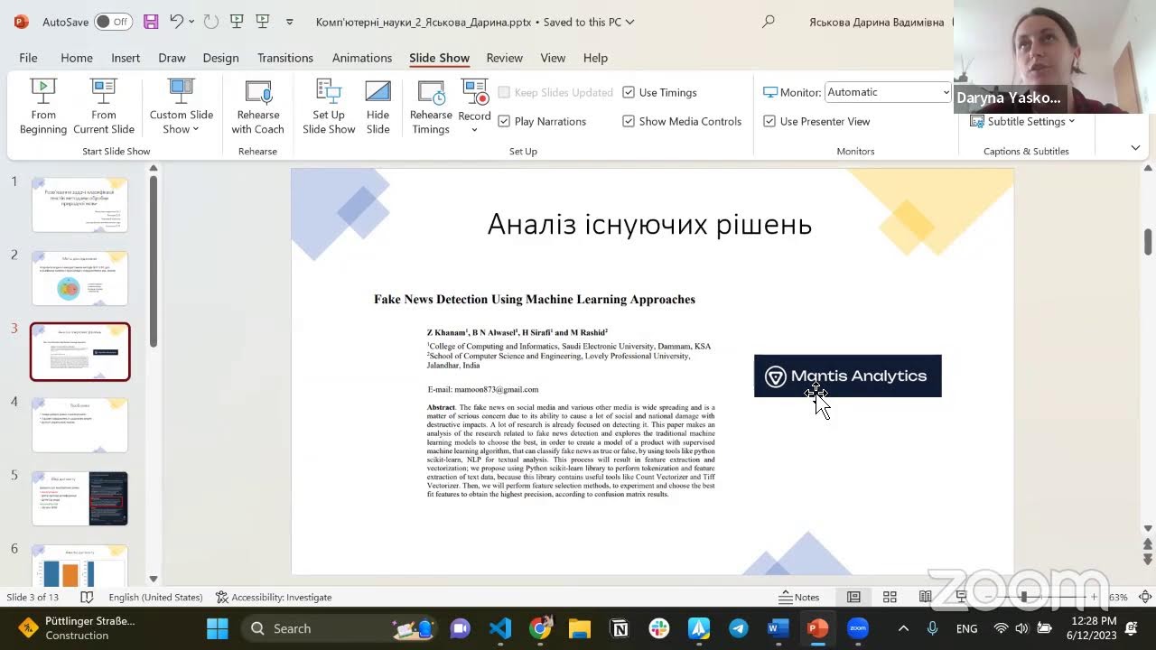The image size is (1156, 650).
Task: Open Telegram from taskbar
Action: [739, 628]
